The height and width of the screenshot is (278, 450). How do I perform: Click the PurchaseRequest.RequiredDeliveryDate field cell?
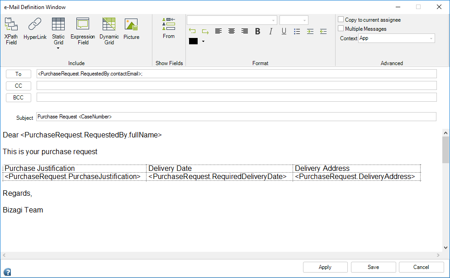(x=219, y=177)
